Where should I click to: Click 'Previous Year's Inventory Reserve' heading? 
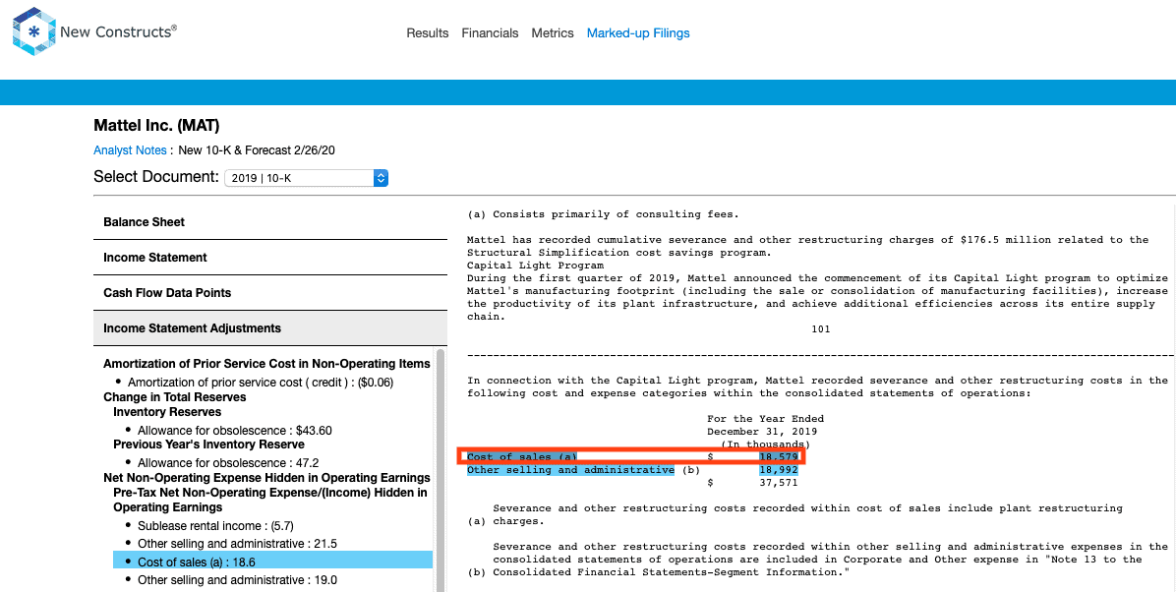pos(209,444)
